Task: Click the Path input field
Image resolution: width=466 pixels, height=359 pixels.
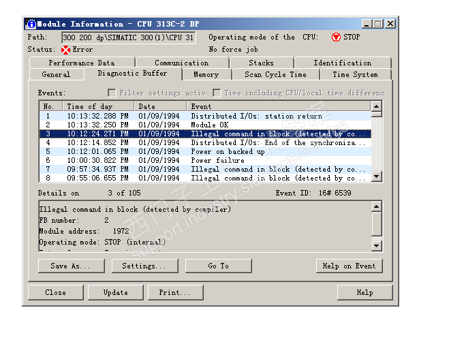Action: (128, 37)
